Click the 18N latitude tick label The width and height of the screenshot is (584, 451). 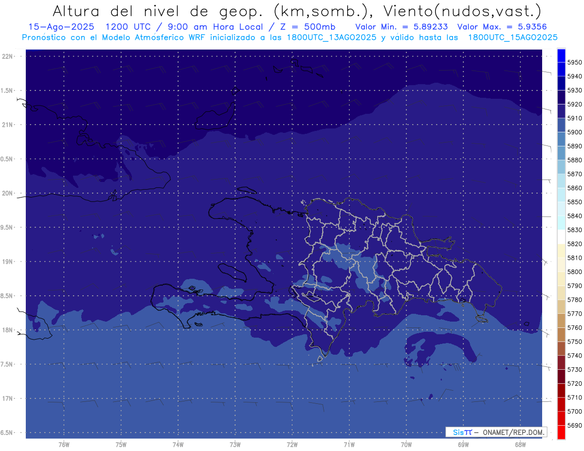tap(8, 330)
